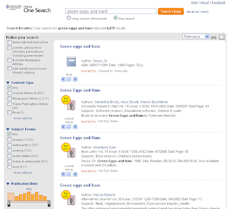Image resolution: width=231 pixels, height=209 pixels.
Task: Check the Journal Article content type
Action: click(x=9, y=93)
